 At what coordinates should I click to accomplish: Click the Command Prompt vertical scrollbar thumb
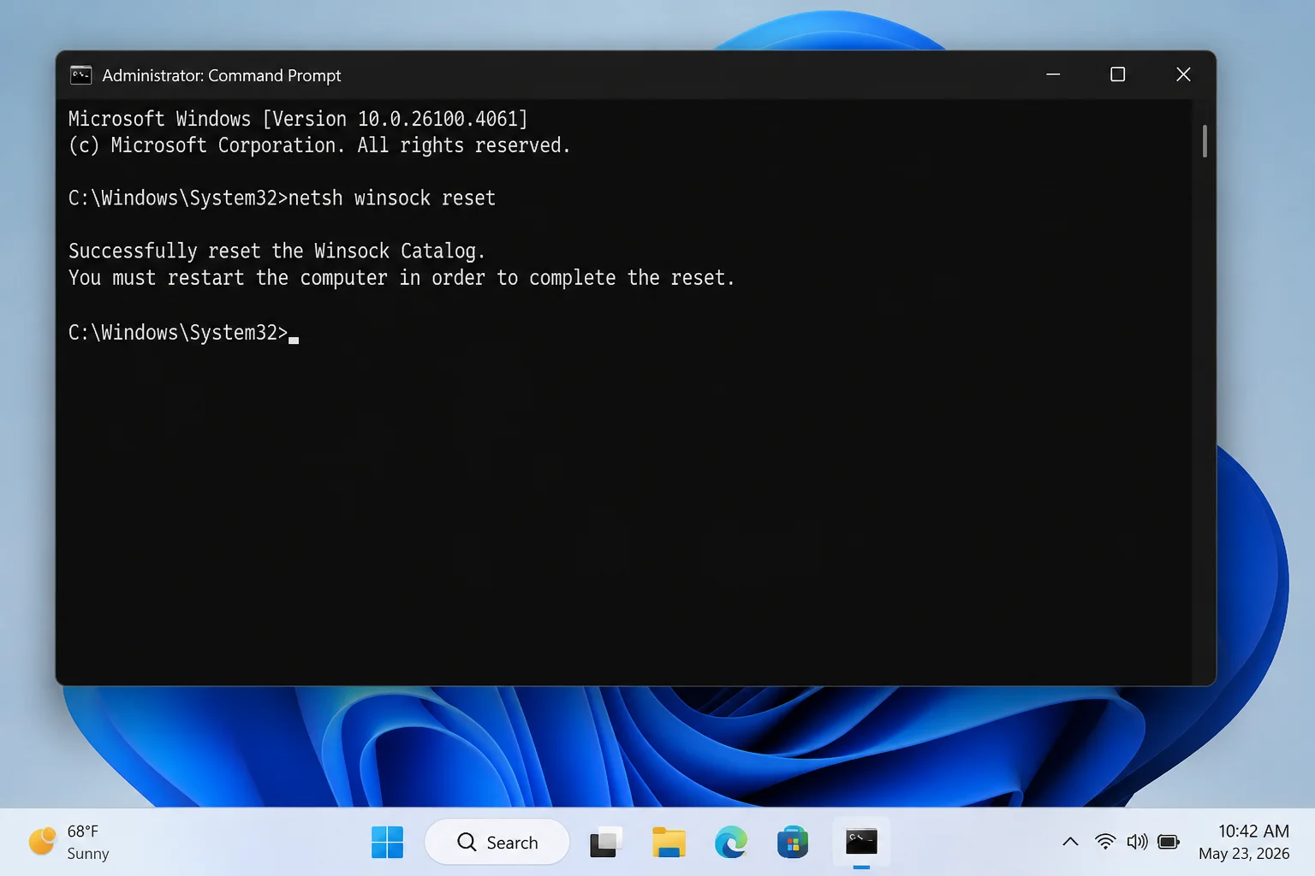pyautogui.click(x=1205, y=141)
